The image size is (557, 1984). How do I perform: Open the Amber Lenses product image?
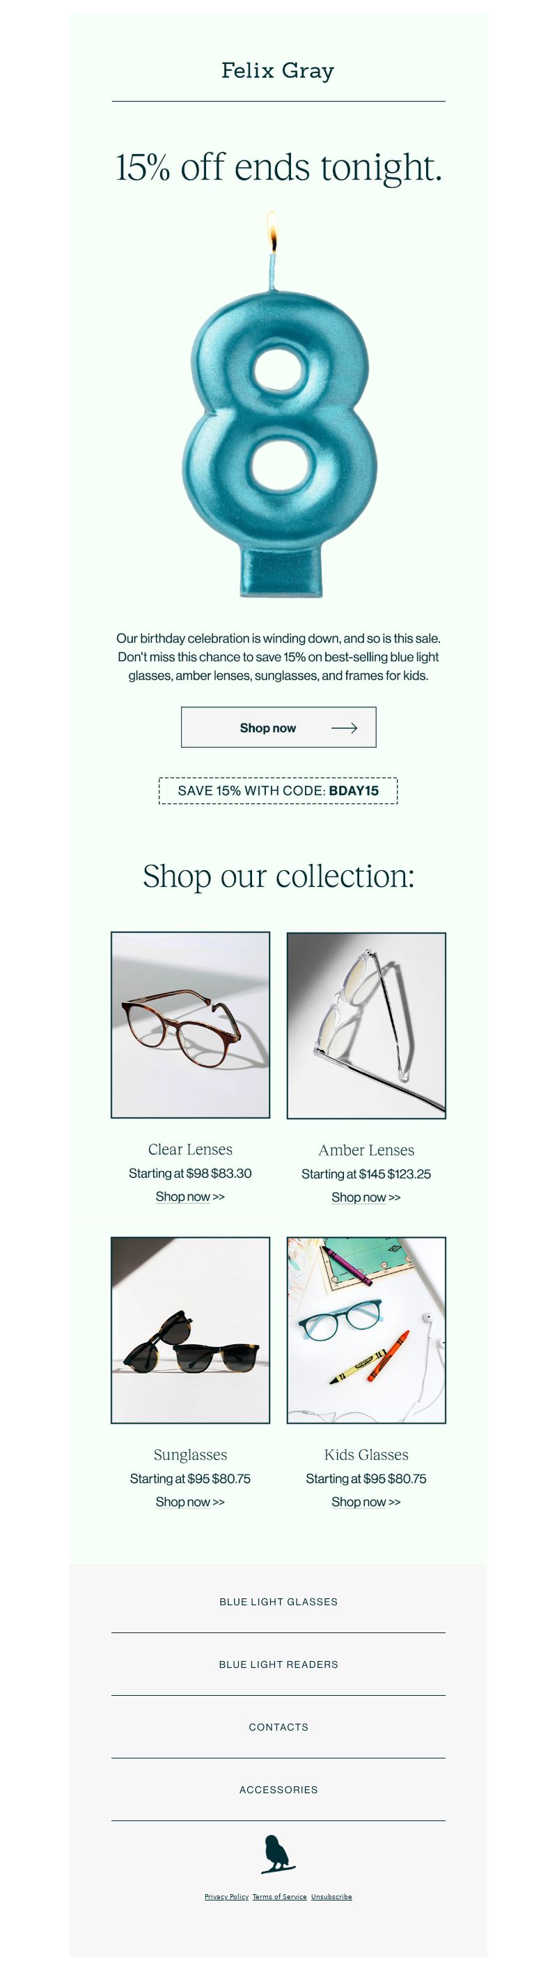point(366,1026)
